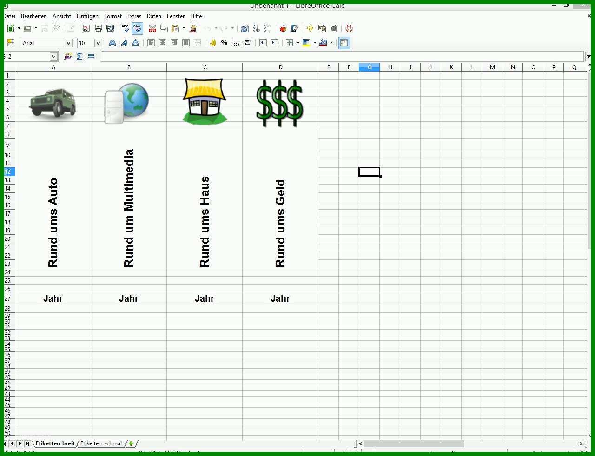Click the lifebuoy Help icon
The width and height of the screenshot is (595, 456).
coord(349,28)
